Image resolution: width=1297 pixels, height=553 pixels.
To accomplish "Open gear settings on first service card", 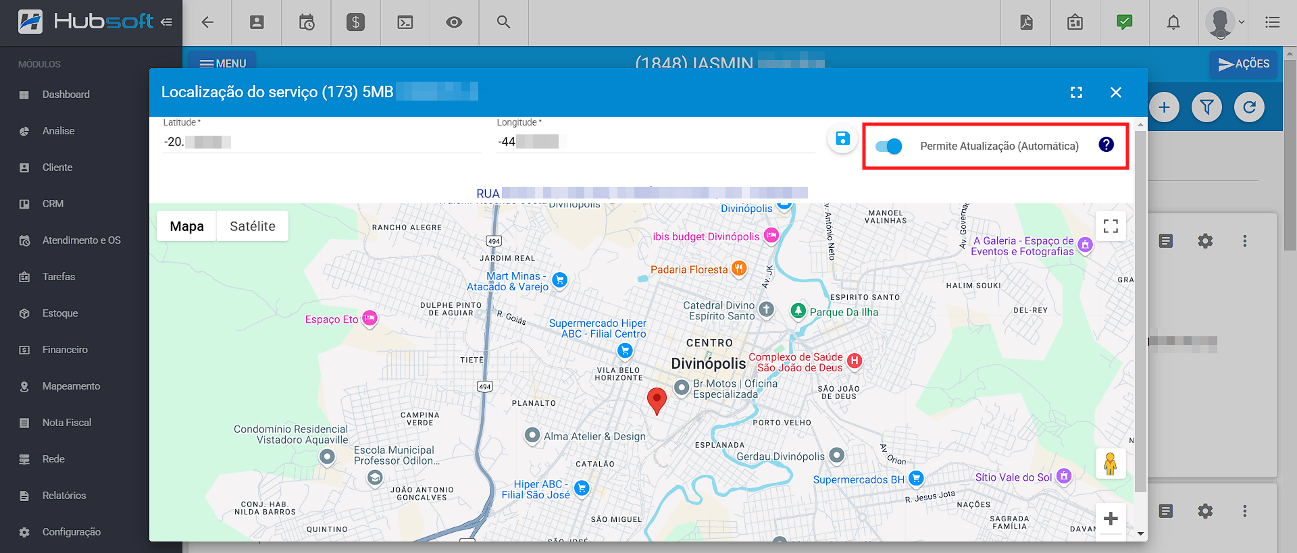I will click(x=1205, y=241).
